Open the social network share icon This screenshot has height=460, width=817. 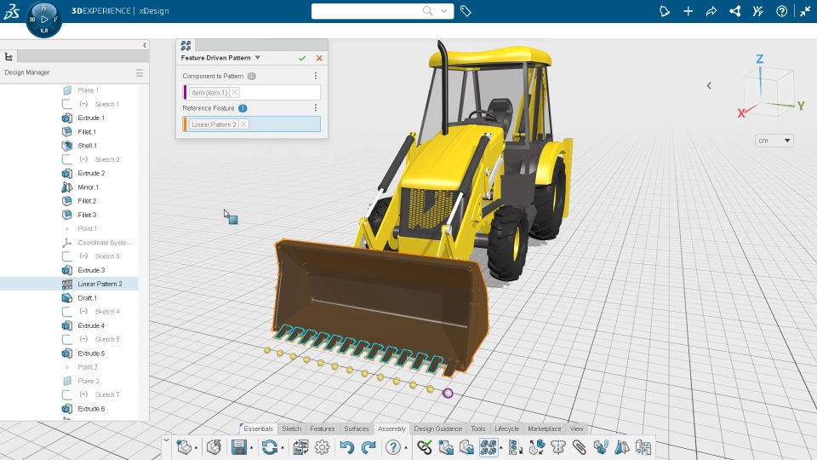(x=735, y=11)
